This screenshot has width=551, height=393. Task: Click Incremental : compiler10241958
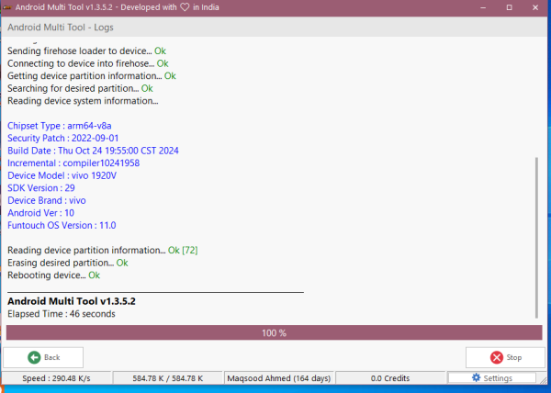(x=73, y=163)
